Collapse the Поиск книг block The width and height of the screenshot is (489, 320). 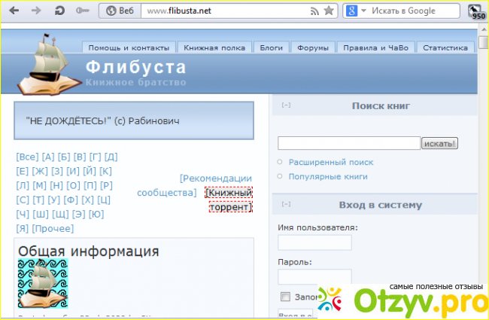pyautogui.click(x=286, y=105)
